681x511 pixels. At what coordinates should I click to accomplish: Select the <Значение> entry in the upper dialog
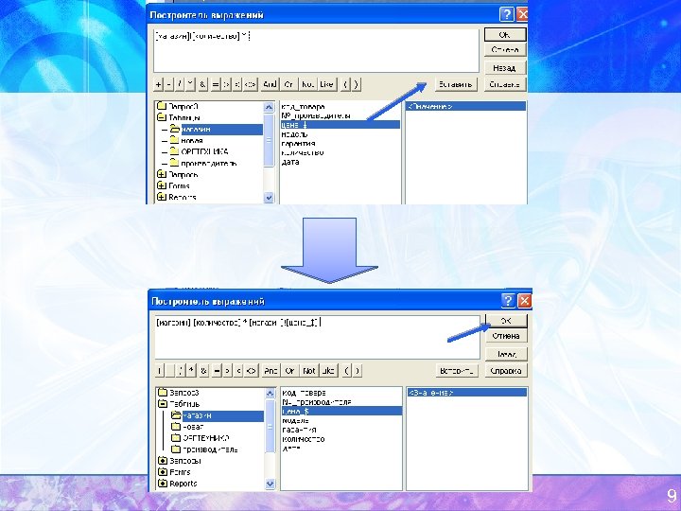(465, 106)
